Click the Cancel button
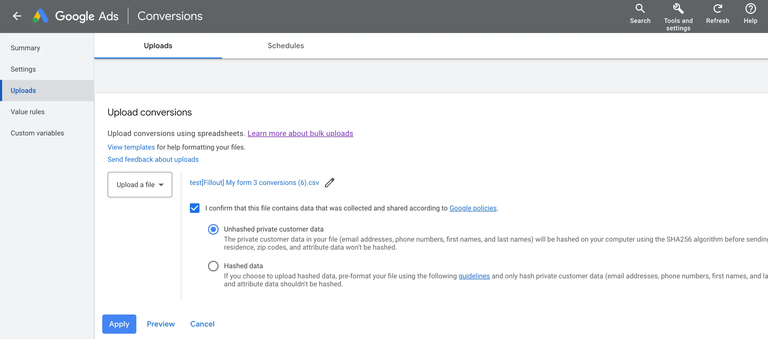This screenshot has width=768, height=339. pos(202,324)
